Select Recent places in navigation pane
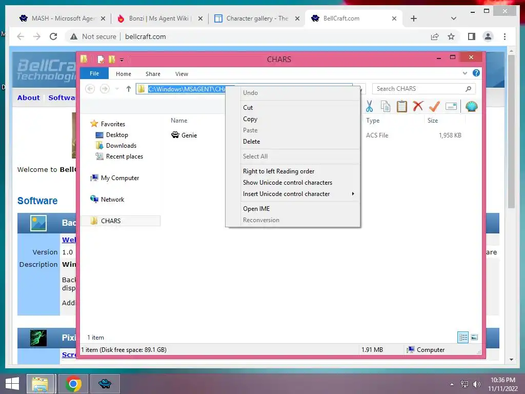 (x=124, y=156)
